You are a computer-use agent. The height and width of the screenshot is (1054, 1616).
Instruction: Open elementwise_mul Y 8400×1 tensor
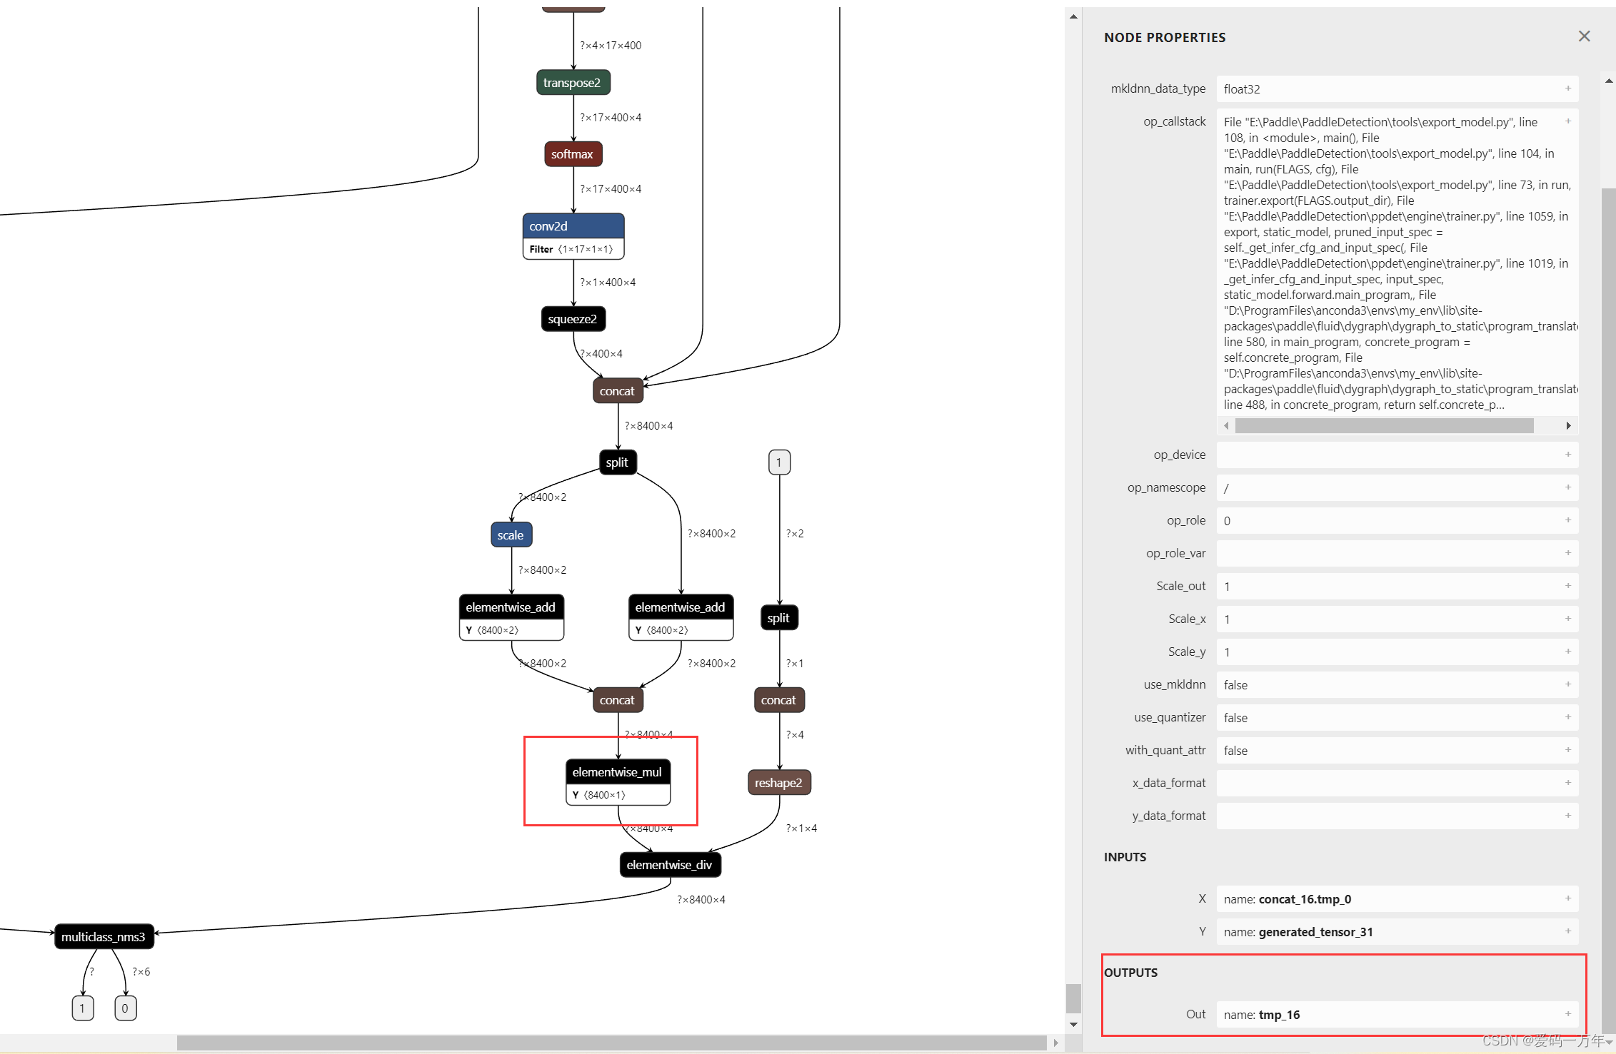(618, 795)
